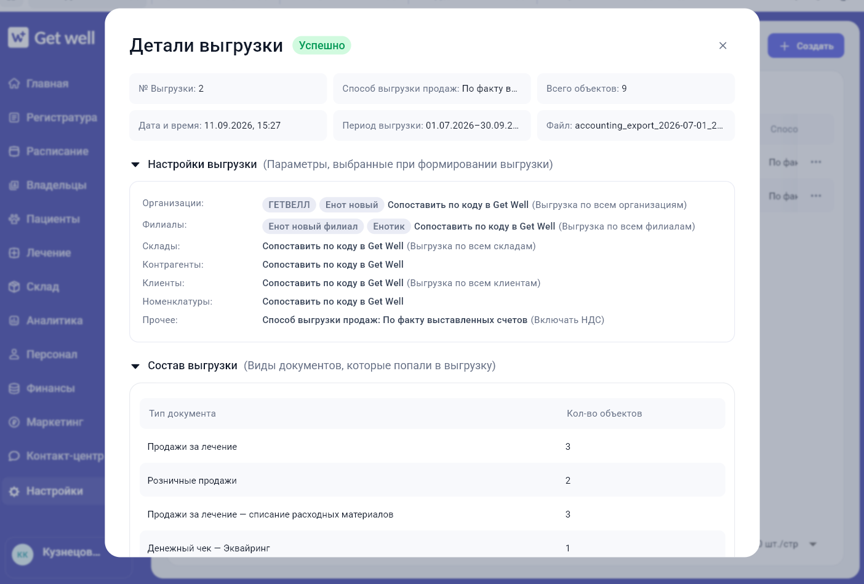Click the Регистратура icon in sidebar
864x584 pixels.
click(14, 118)
